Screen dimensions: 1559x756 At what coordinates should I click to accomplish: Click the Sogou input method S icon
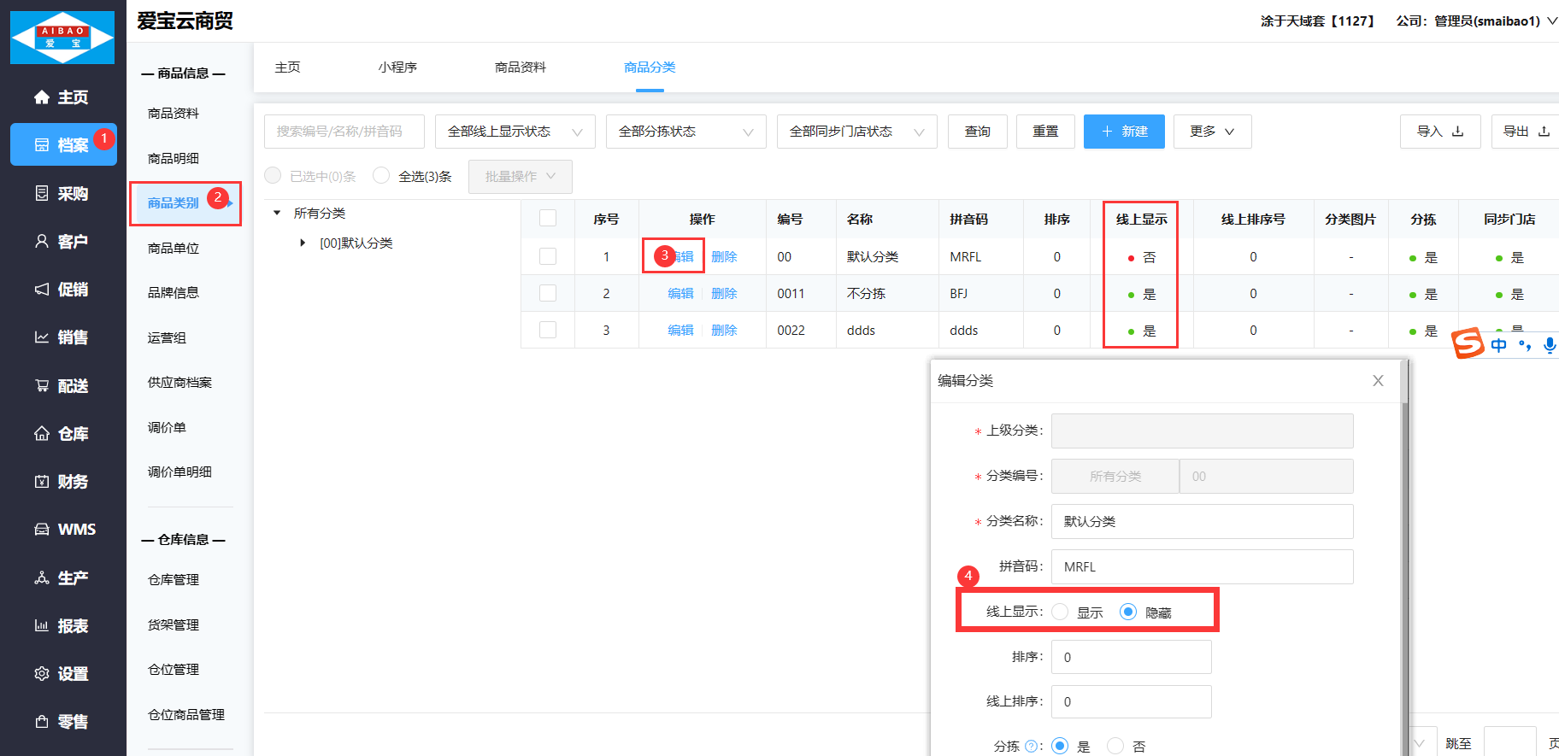coord(1468,343)
